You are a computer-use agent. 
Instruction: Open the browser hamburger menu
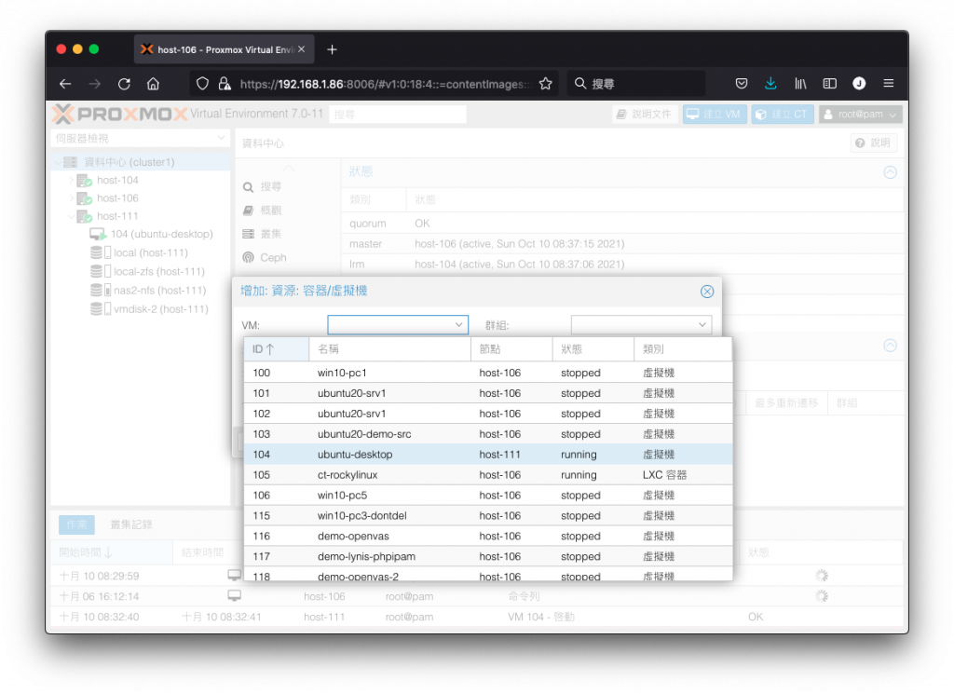888,84
